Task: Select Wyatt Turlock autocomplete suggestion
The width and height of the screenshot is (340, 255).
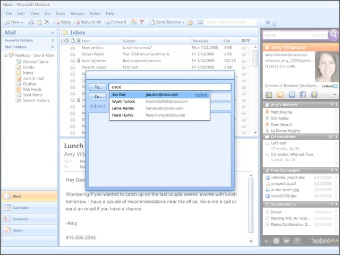Action: tap(159, 101)
